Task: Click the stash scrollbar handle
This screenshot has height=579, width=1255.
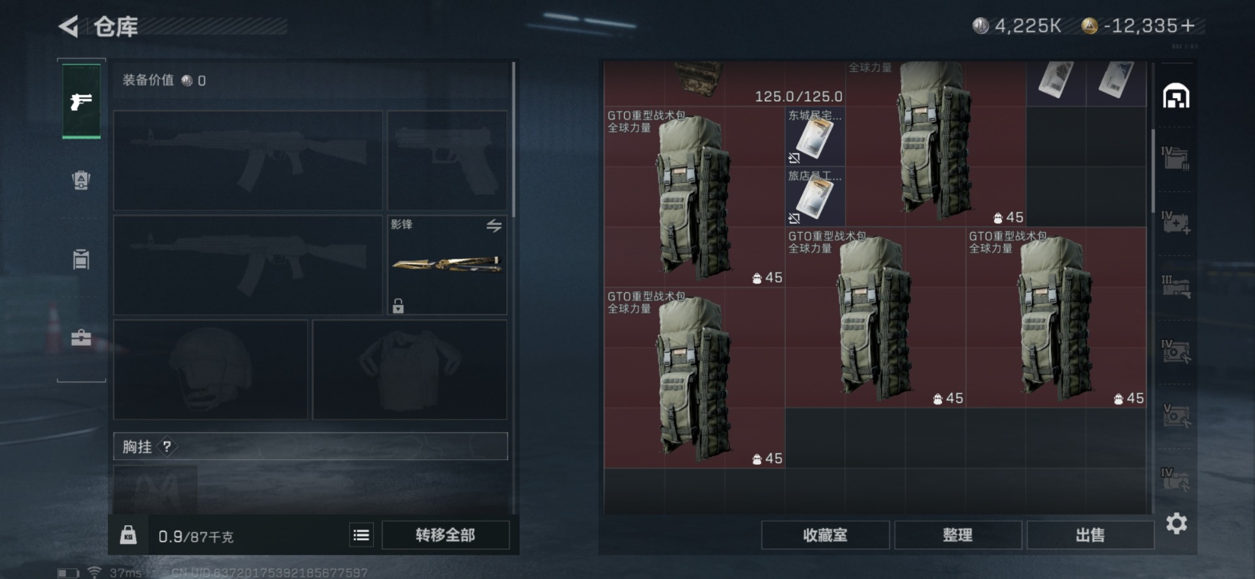Action: 1152,170
